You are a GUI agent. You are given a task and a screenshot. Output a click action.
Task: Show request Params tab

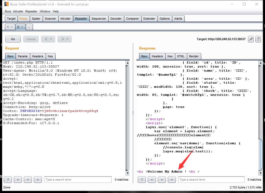[x=23, y=56]
